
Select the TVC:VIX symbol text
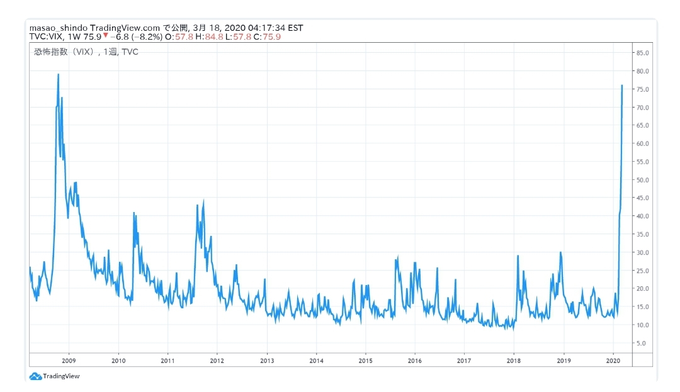[46, 37]
